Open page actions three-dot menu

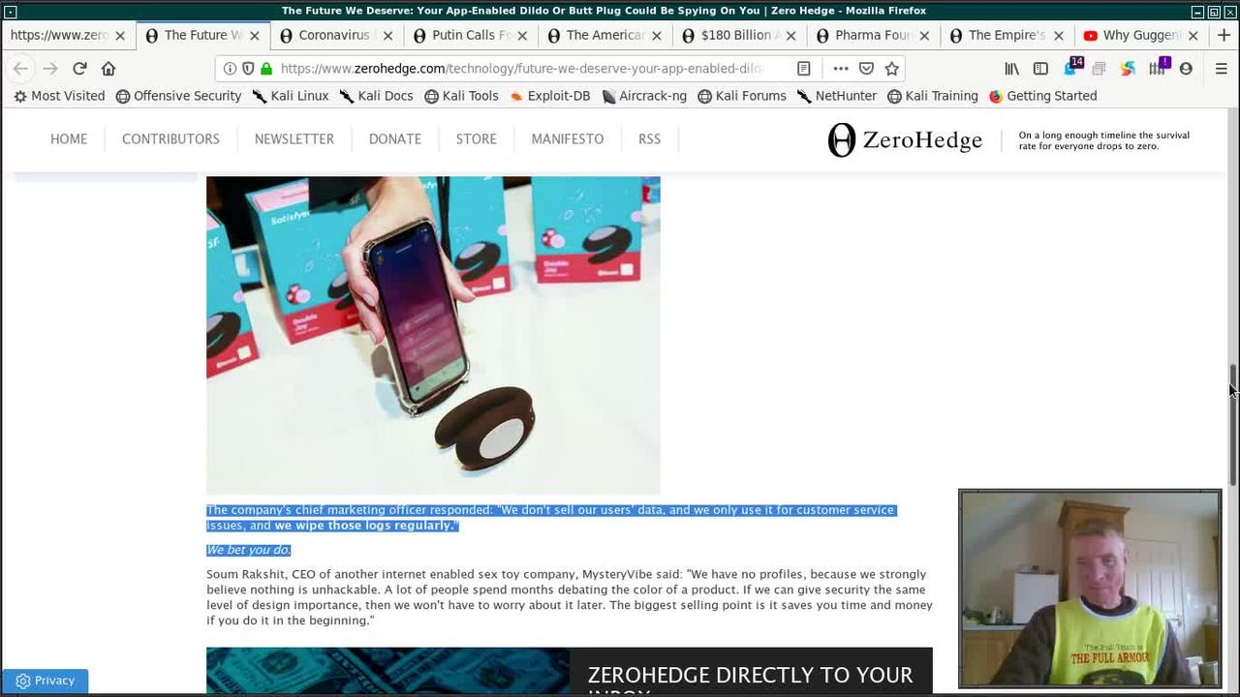coord(840,69)
